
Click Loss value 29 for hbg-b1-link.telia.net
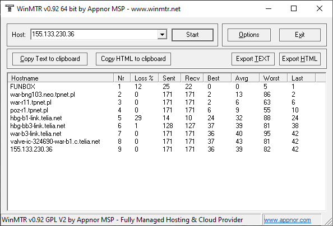coord(138,118)
